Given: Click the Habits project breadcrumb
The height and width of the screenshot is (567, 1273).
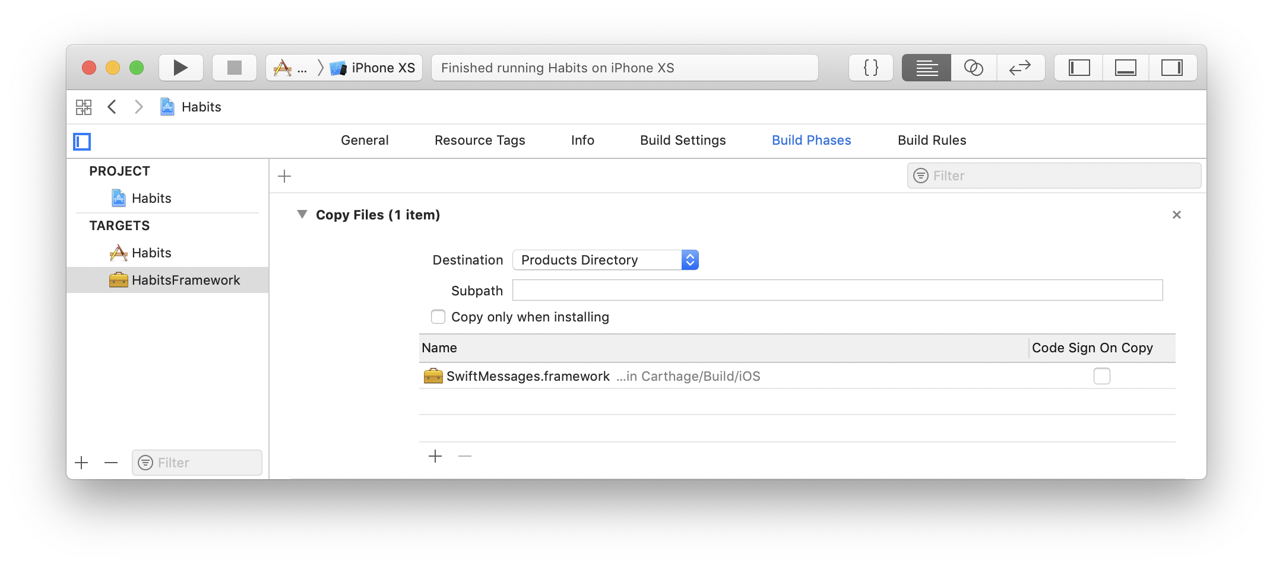Looking at the screenshot, I should [x=191, y=107].
